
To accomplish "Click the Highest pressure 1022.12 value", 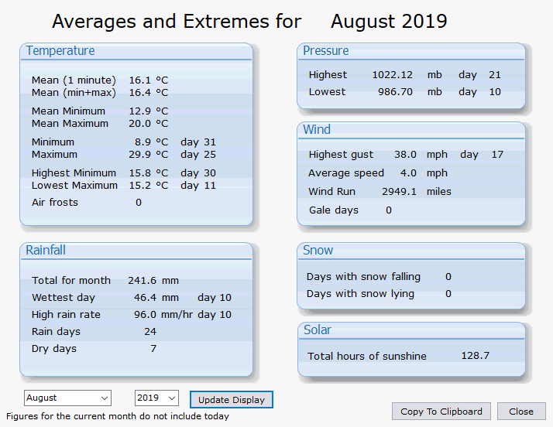I will click(392, 75).
